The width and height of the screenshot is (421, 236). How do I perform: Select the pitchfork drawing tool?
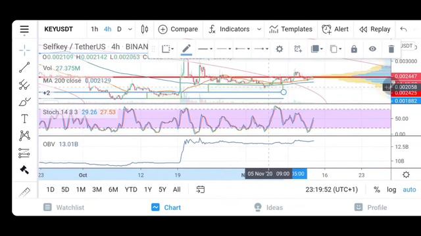[24, 85]
